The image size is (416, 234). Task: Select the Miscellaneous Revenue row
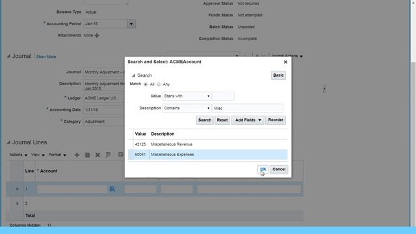[x=207, y=144]
